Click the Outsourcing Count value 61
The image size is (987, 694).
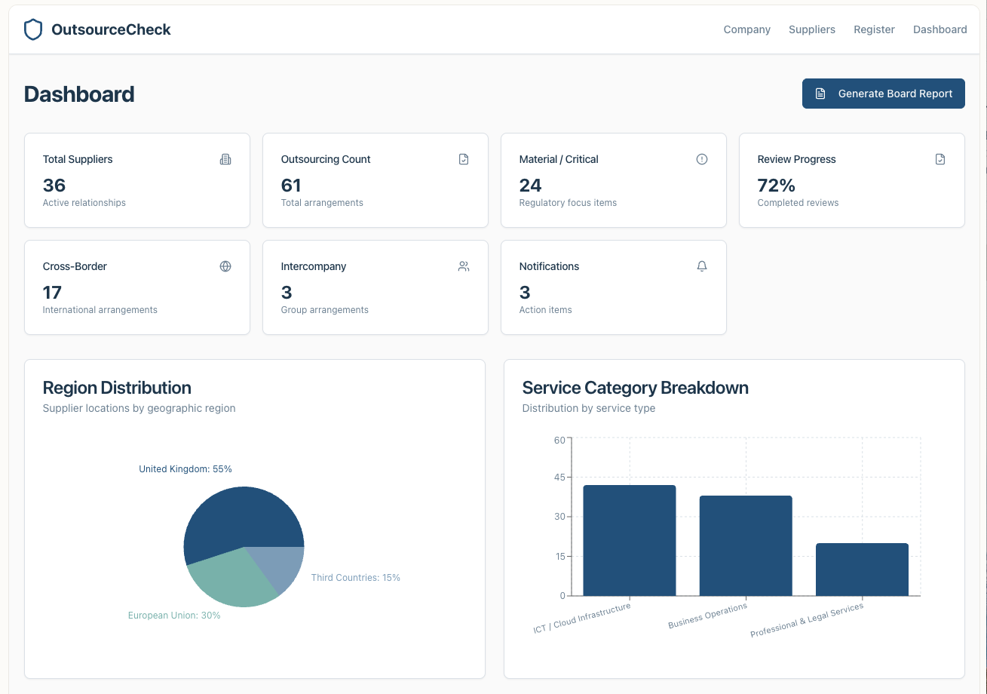[x=291, y=185]
